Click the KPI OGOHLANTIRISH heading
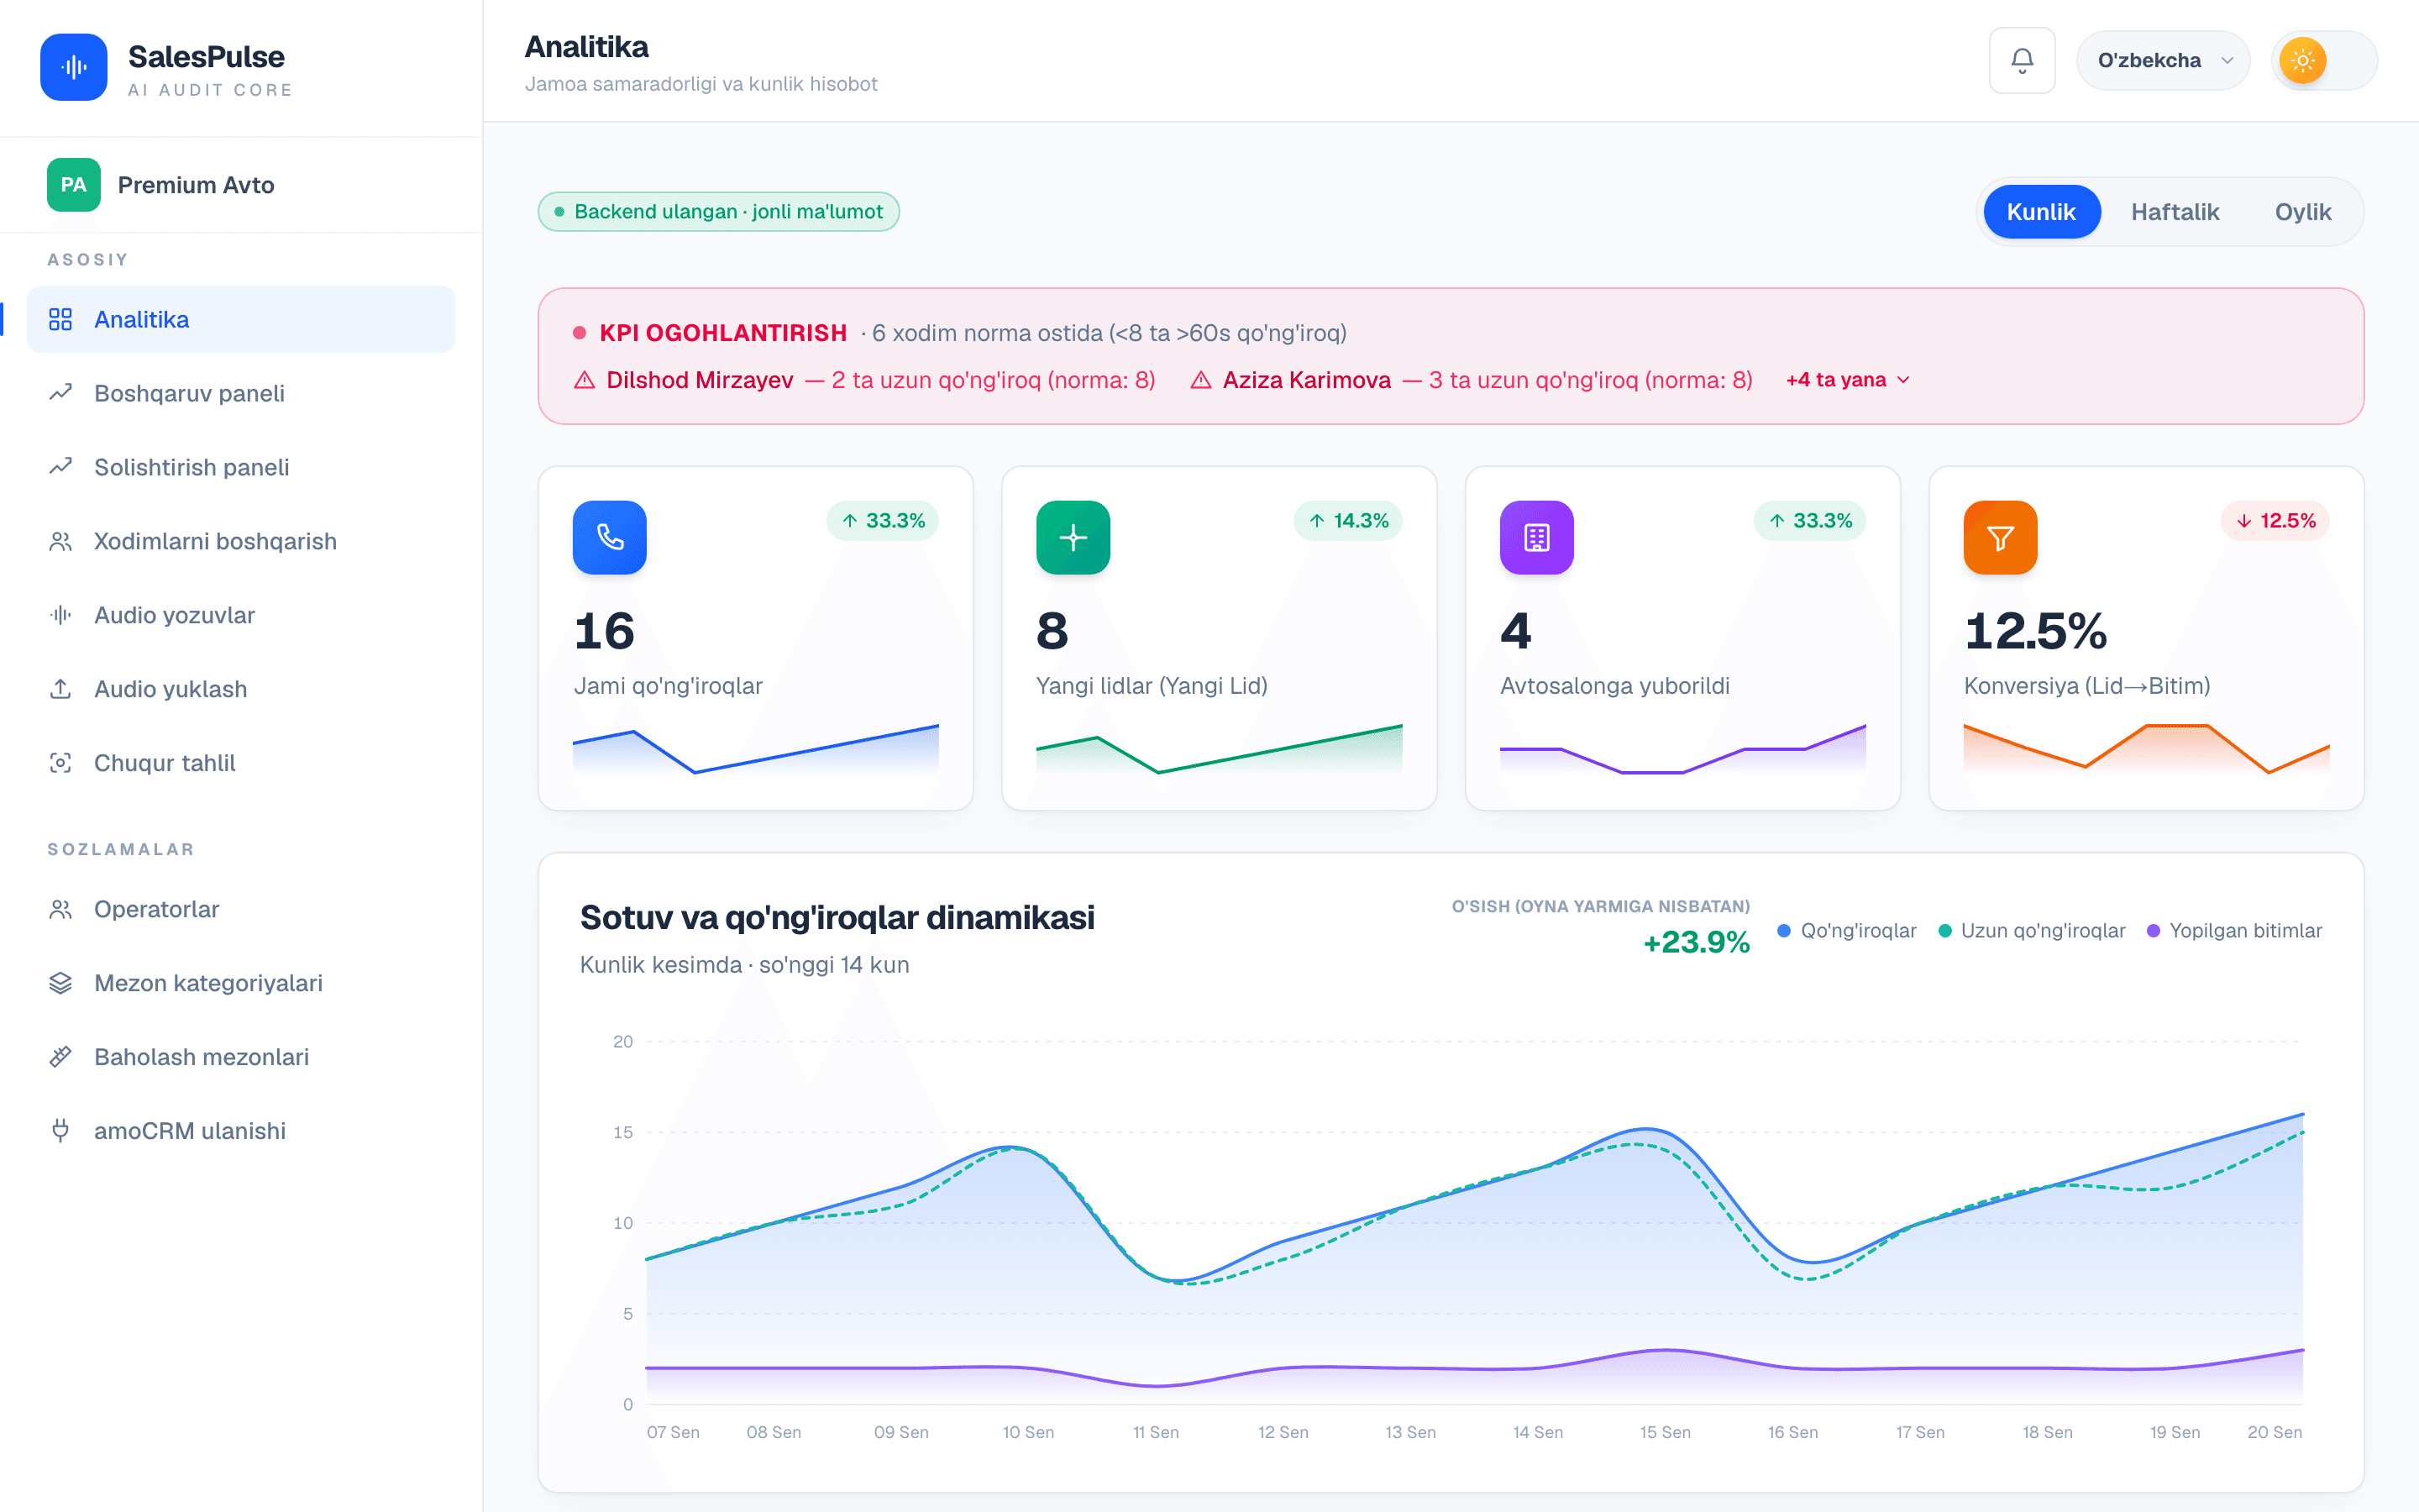The height and width of the screenshot is (1512, 2419). [x=722, y=333]
